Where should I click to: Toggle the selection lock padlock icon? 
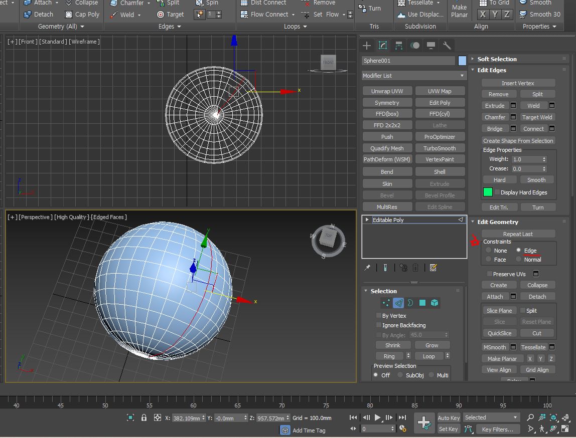point(144,417)
